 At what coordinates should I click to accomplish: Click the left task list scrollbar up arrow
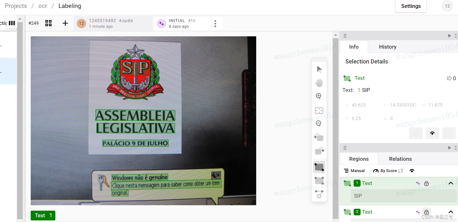tap(20, 19)
